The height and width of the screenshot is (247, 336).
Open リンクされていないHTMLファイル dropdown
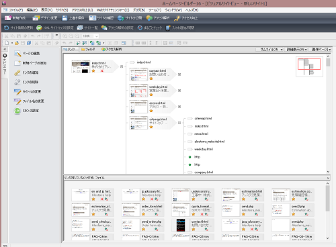(328, 178)
